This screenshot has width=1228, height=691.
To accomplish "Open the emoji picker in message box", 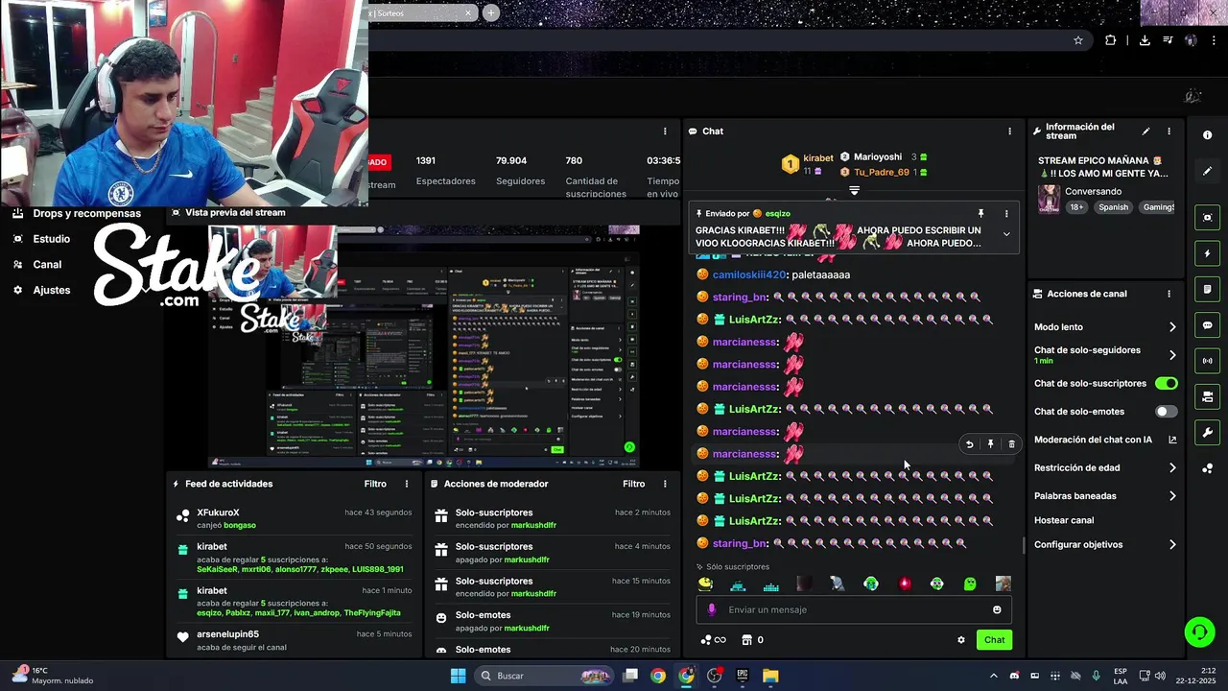I will tap(997, 609).
